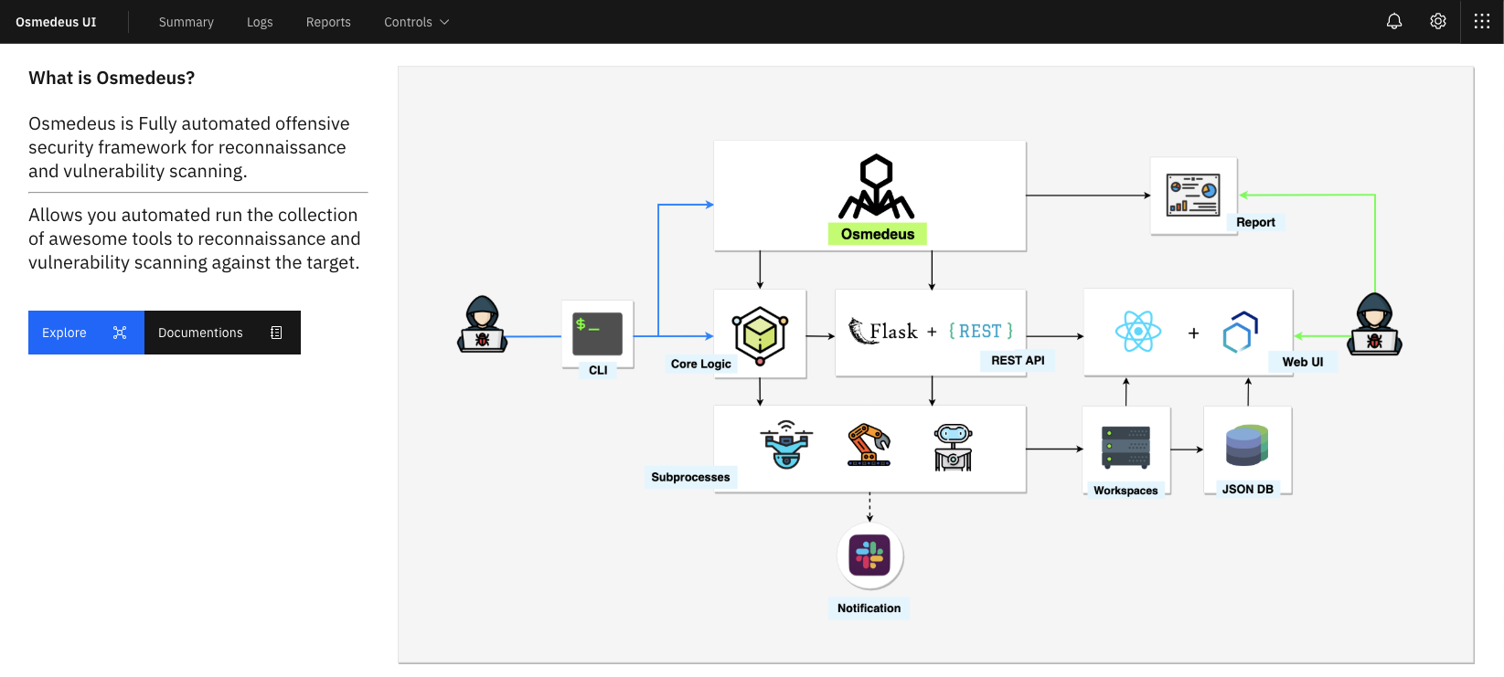
Task: Click the REST API label
Action: tap(1018, 360)
